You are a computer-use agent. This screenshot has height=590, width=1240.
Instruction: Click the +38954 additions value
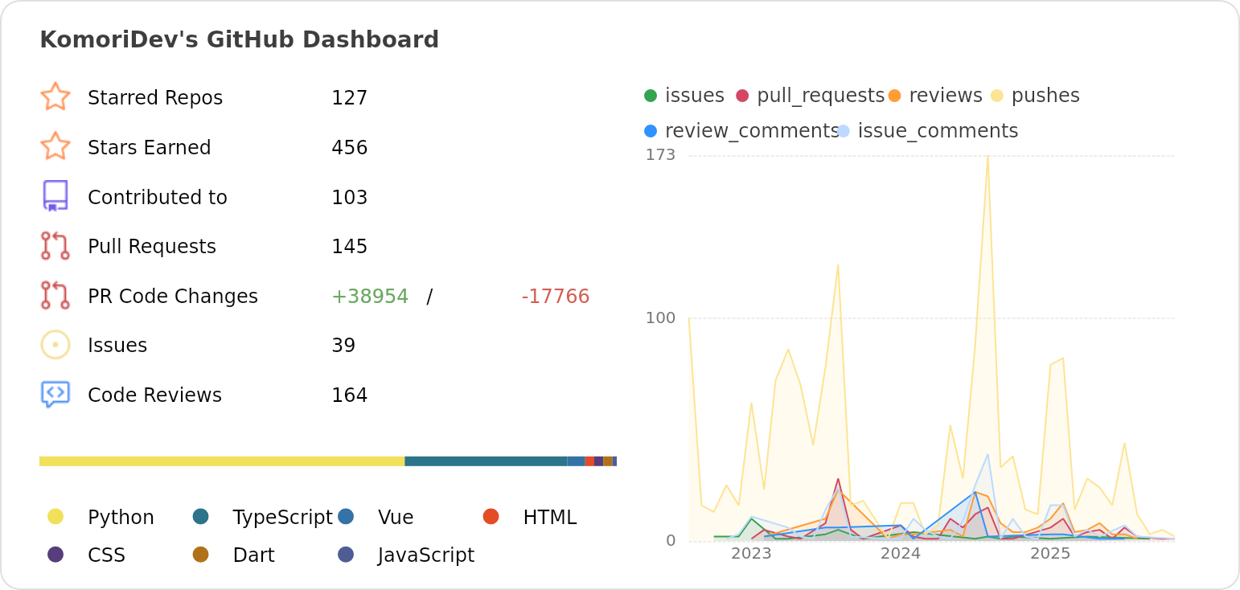pos(370,295)
